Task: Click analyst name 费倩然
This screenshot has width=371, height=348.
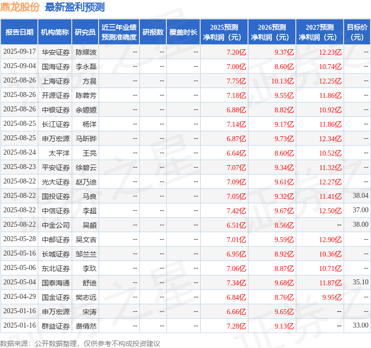Action: (x=86, y=326)
